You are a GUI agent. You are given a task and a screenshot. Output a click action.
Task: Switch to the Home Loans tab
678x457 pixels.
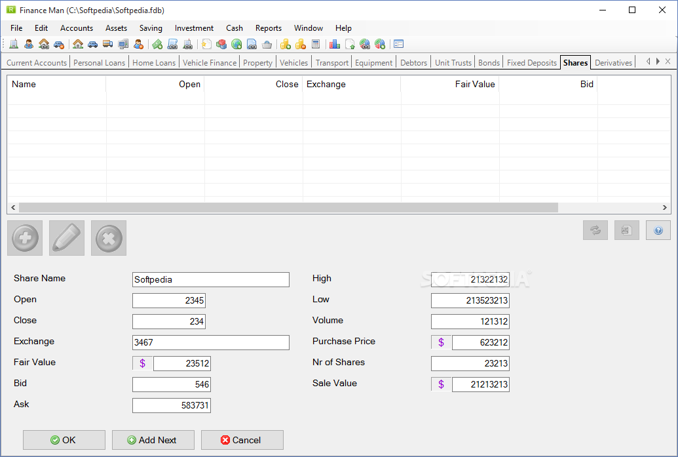154,63
